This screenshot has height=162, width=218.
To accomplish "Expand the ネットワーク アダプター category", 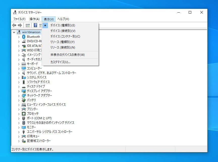I will (x=19, y=96).
